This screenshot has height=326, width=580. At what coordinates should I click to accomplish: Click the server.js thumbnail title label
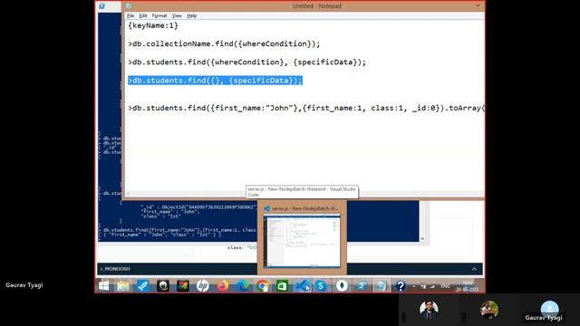[x=305, y=208]
